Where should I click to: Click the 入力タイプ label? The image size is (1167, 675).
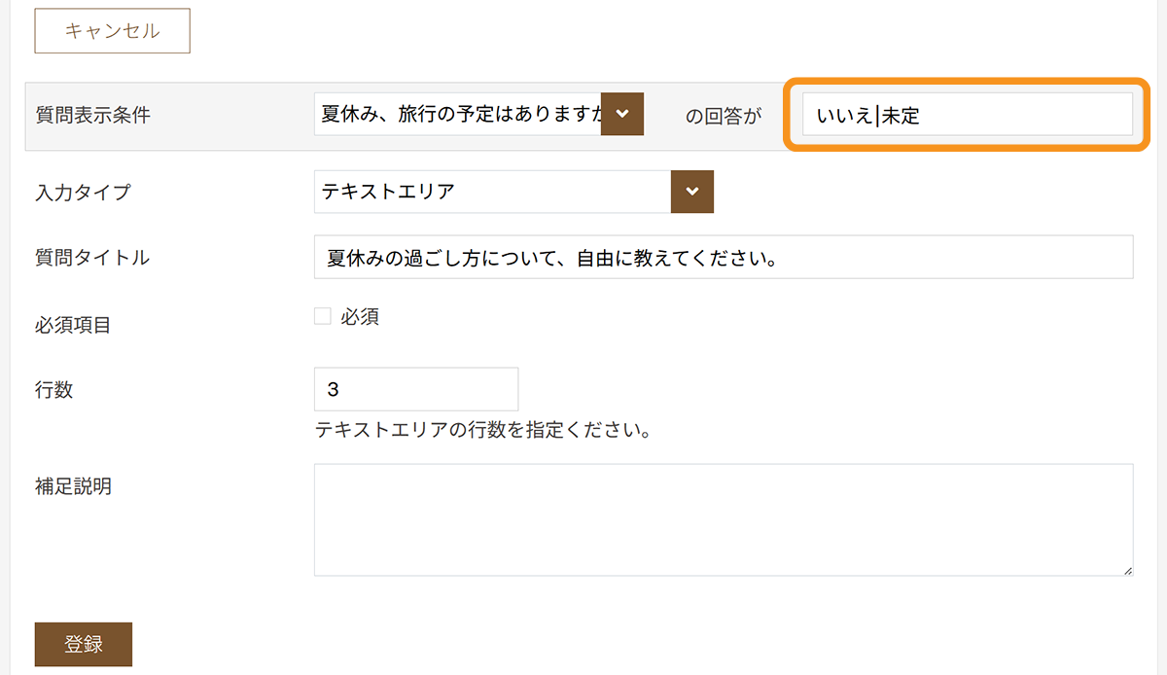click(x=83, y=192)
